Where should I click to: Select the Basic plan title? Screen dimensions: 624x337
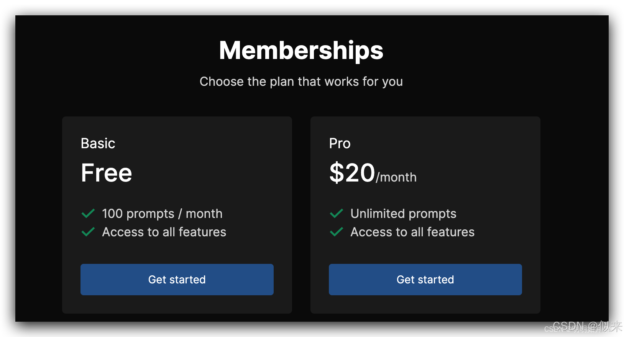(x=98, y=143)
